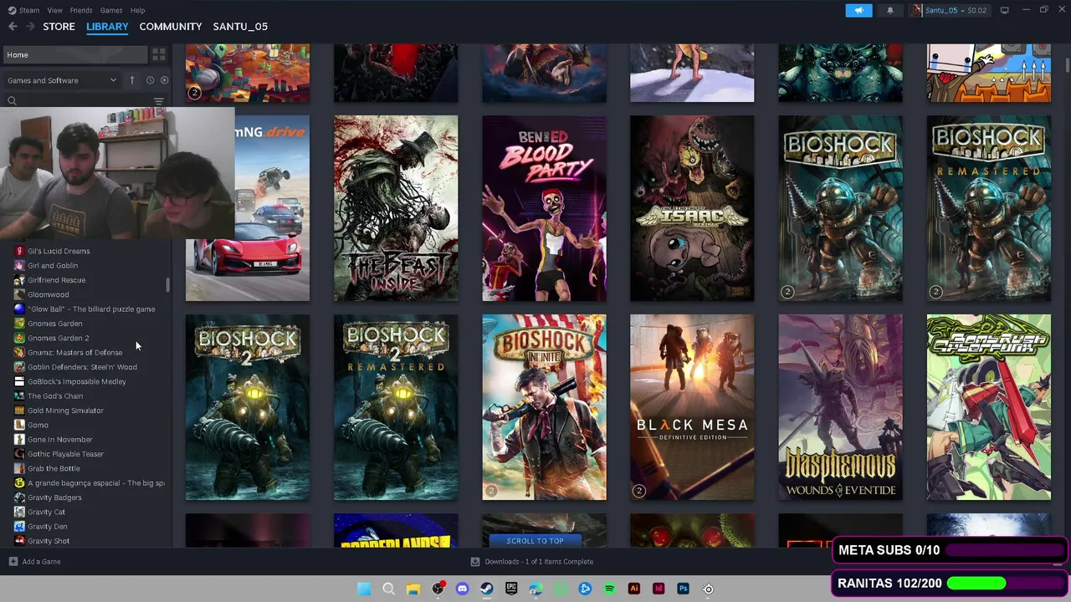Open Microsoft Edge from taskbar
This screenshot has height=602, width=1071.
point(535,589)
